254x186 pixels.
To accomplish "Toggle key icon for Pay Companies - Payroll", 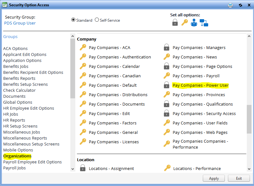I will pos(167,76).
